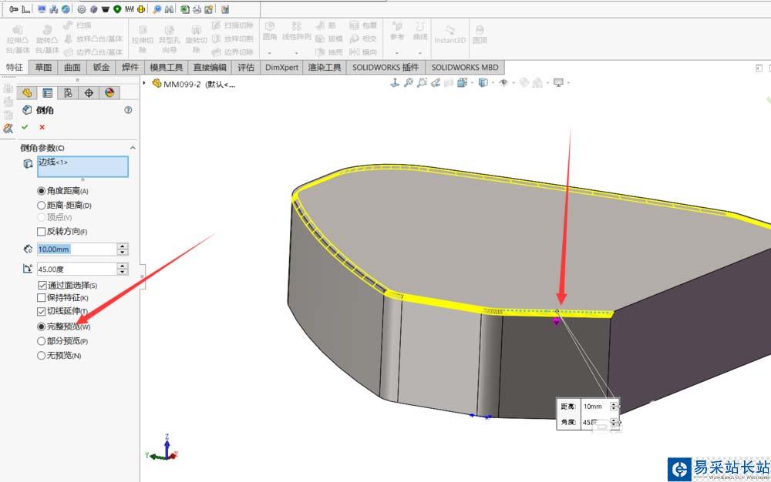Toggle the 通过面选择 checkbox
771x482 pixels.
click(x=42, y=285)
